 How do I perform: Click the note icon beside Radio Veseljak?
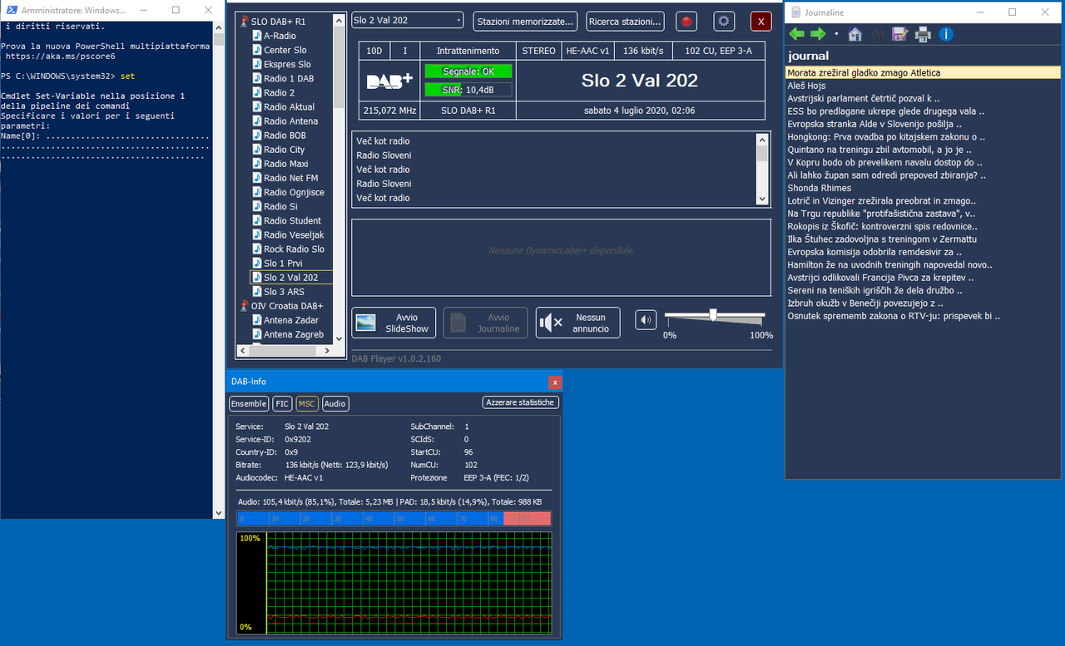[257, 234]
